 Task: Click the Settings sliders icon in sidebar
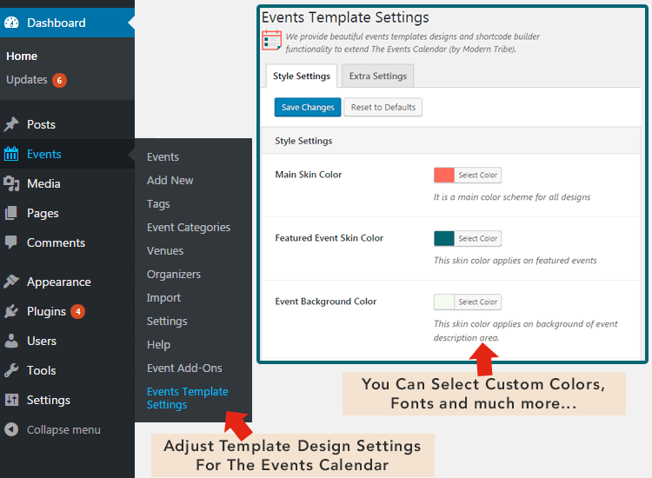click(11, 400)
